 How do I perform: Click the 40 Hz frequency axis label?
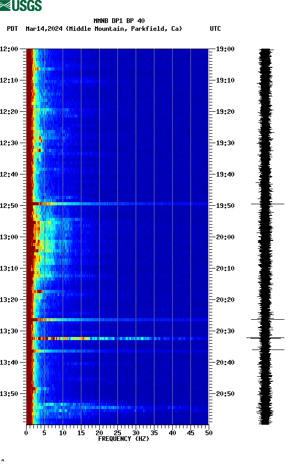click(173, 433)
